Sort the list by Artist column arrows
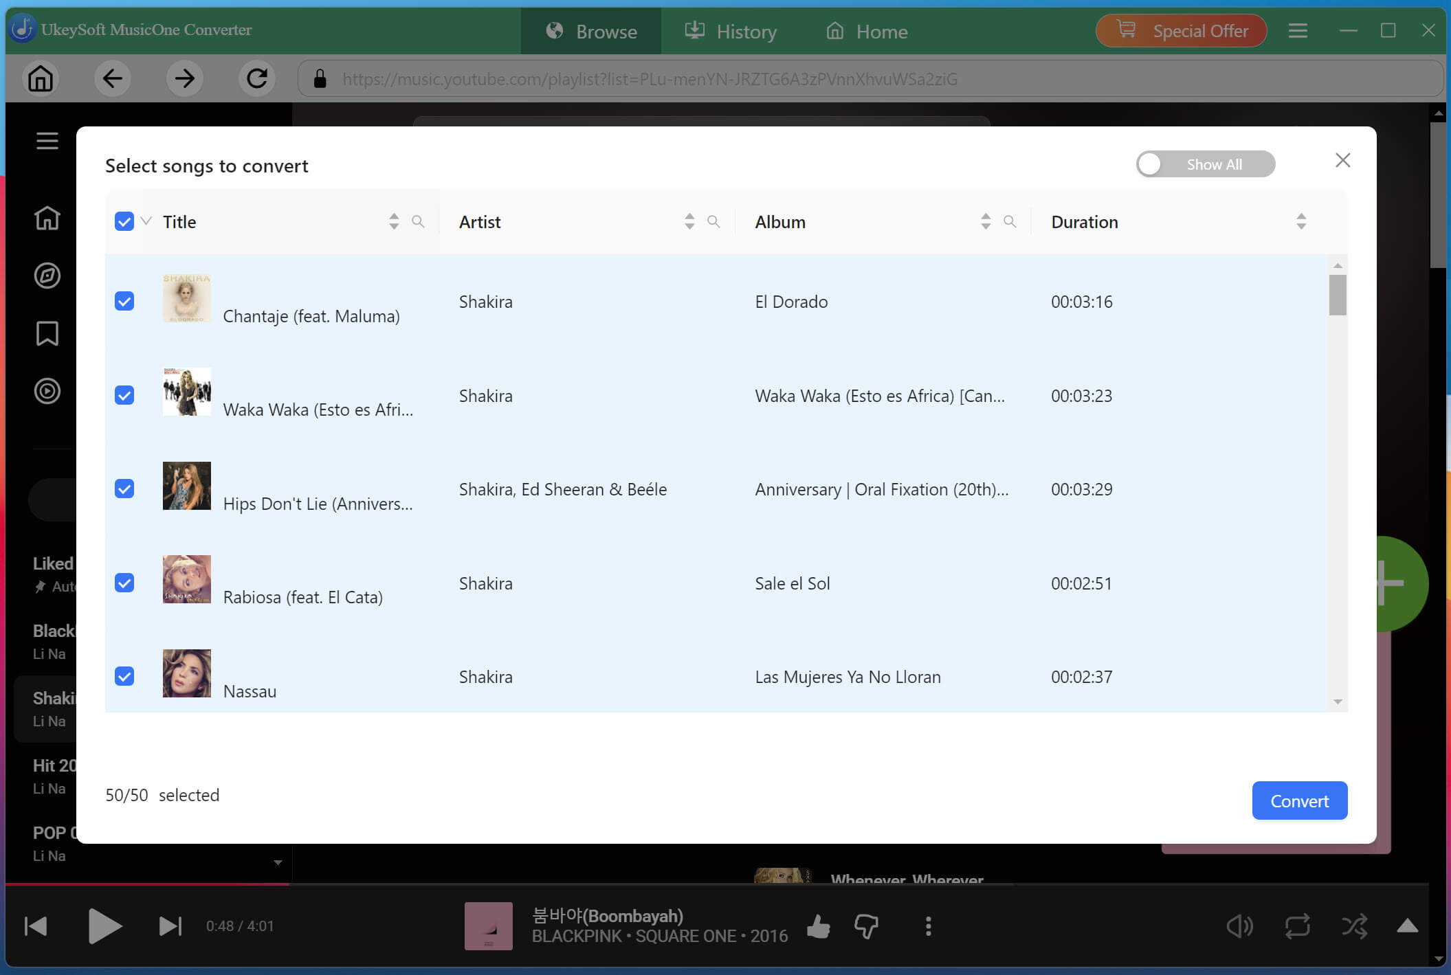 (x=689, y=221)
